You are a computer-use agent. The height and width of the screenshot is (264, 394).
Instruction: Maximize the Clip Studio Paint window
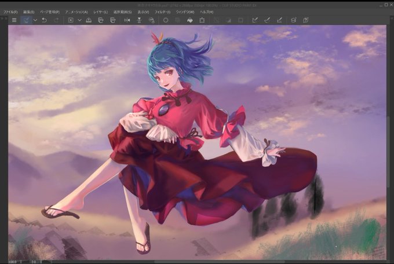click(x=386, y=5)
